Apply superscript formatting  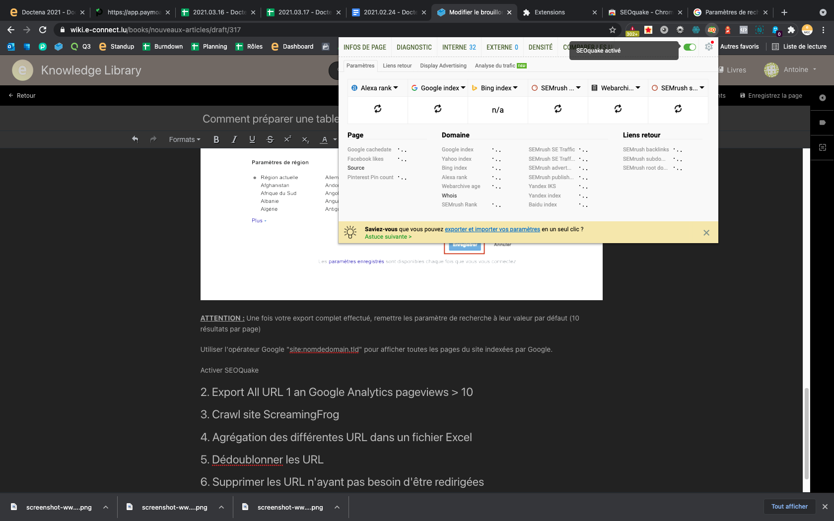click(x=287, y=139)
